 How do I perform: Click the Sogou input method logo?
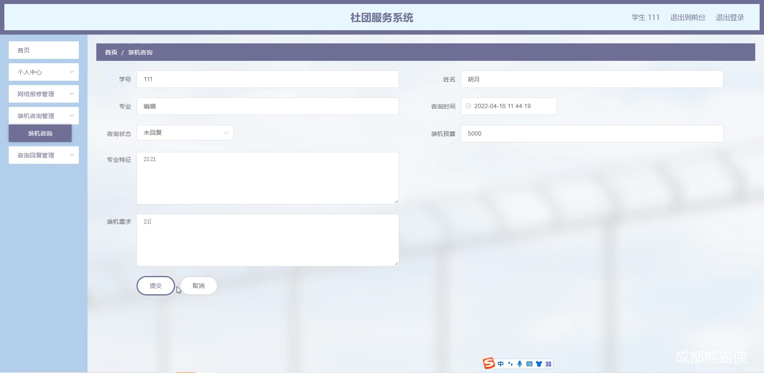[x=489, y=363]
